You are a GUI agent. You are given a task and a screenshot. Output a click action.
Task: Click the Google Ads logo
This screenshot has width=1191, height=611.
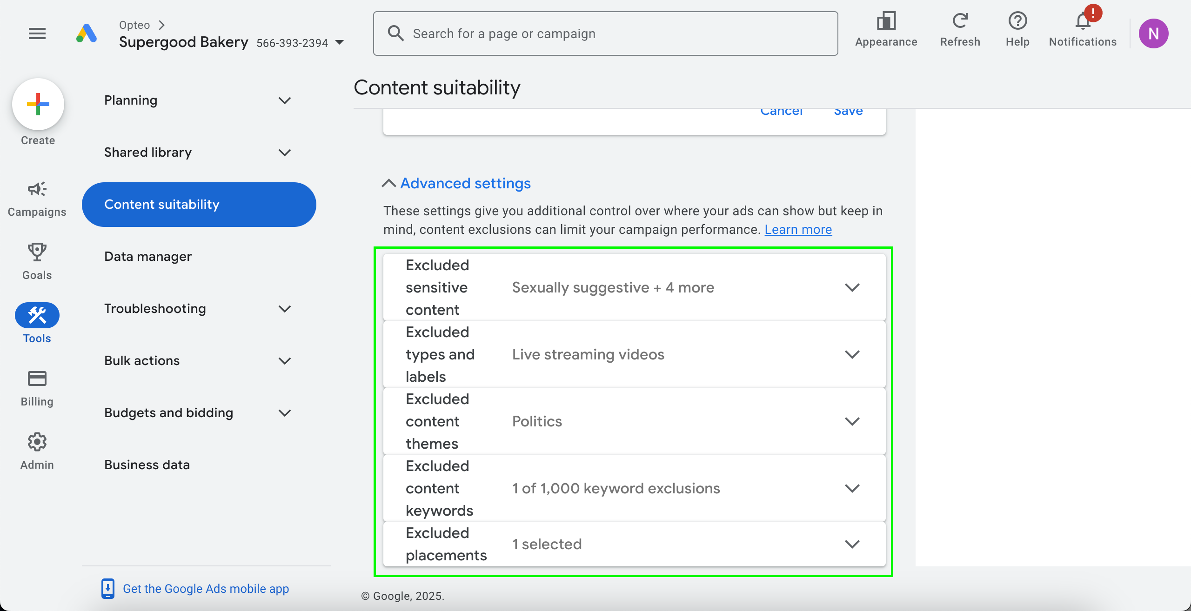tap(87, 33)
